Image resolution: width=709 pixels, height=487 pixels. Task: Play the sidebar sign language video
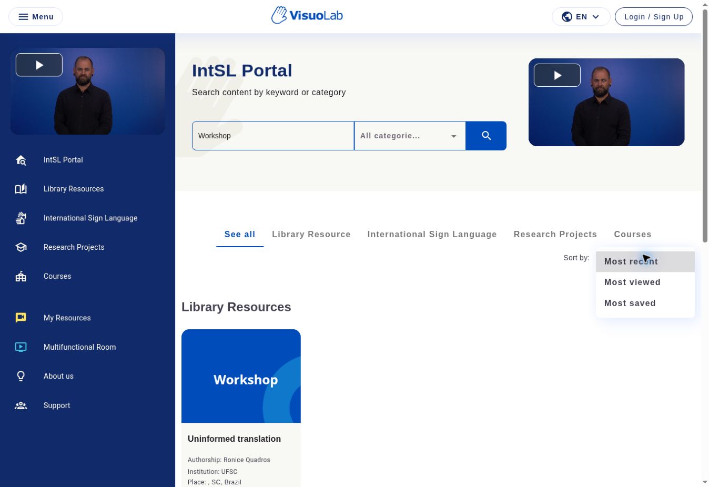tap(39, 65)
